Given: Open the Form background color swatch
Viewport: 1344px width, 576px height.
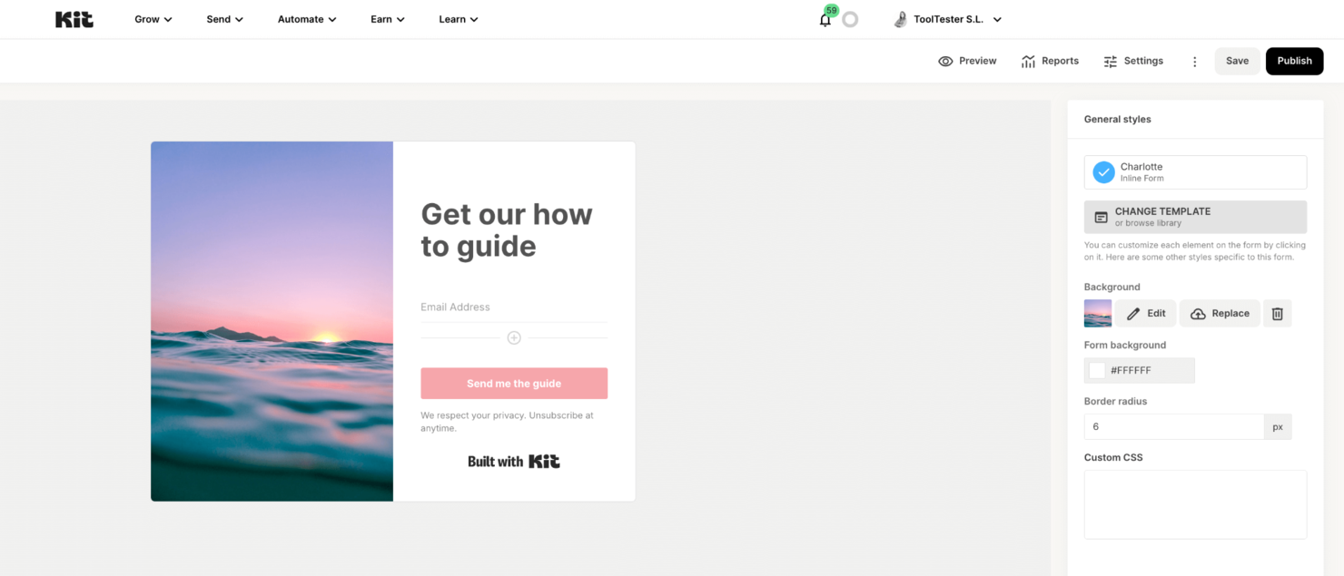Looking at the screenshot, I should 1096,369.
